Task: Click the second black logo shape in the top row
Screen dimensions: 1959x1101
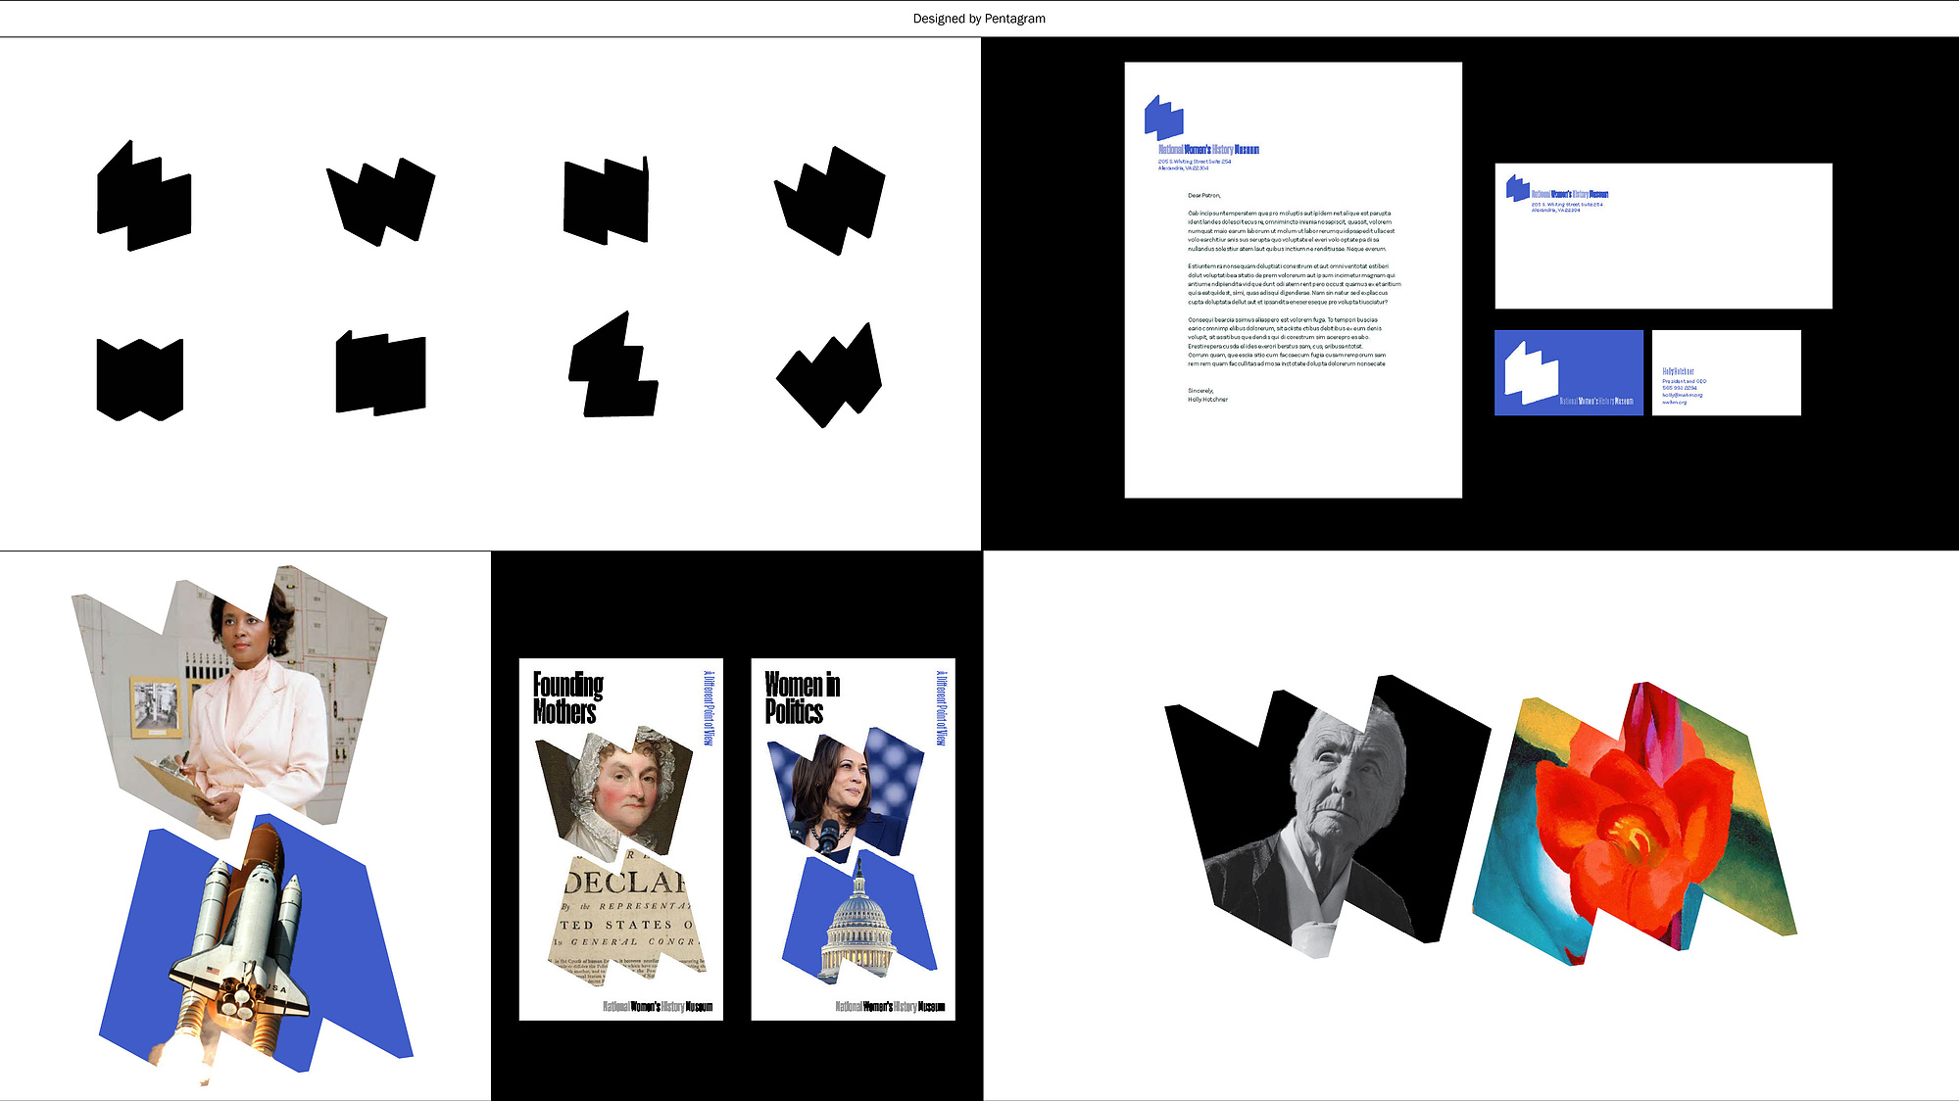Action: pyautogui.click(x=380, y=201)
